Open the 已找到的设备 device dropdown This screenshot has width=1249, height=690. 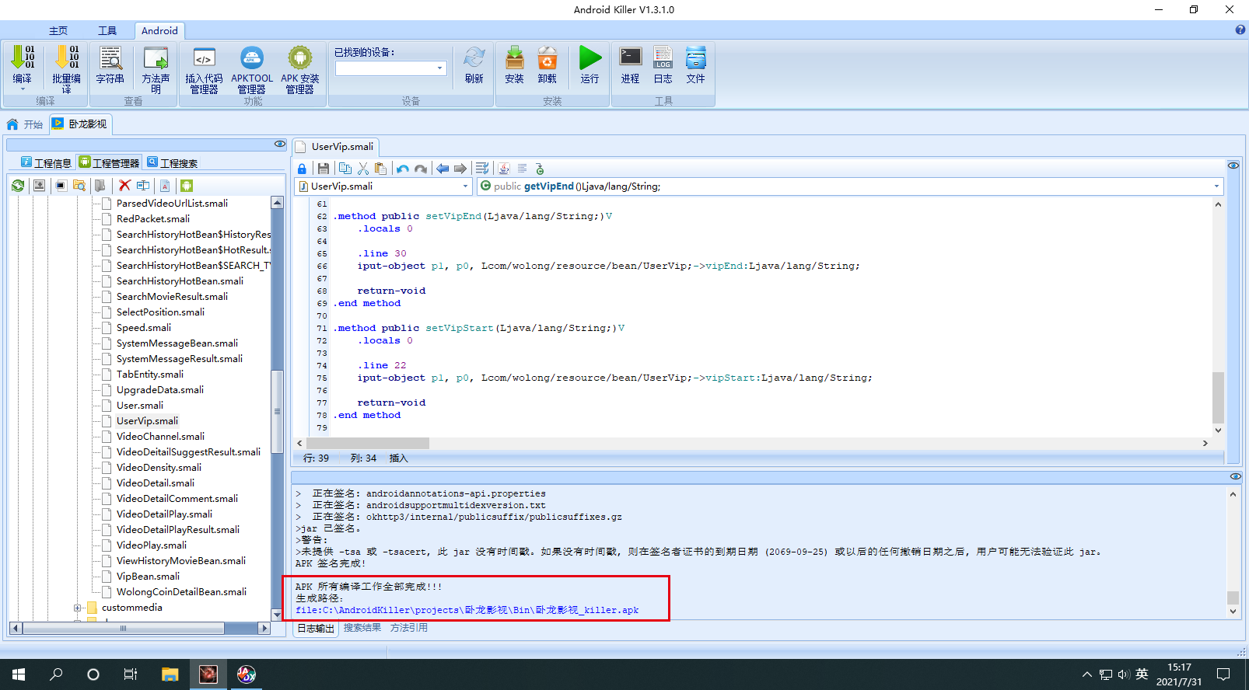439,68
